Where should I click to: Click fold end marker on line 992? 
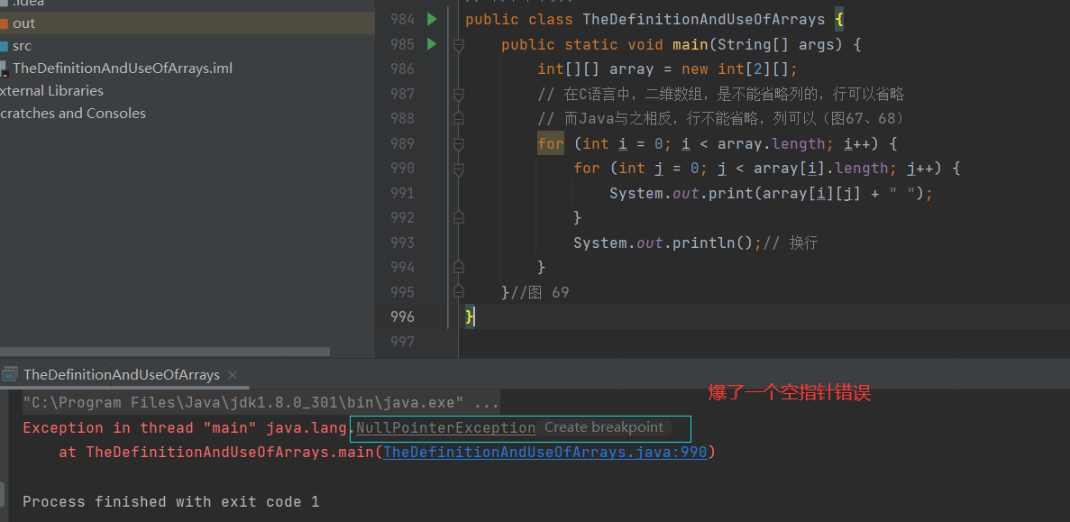(x=459, y=217)
